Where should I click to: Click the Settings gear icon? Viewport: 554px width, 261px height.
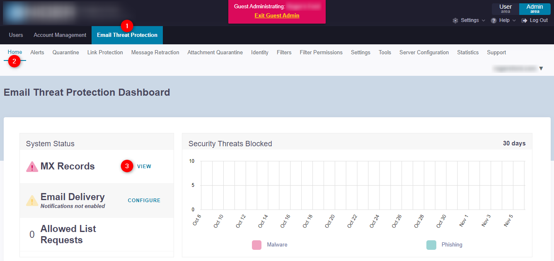pos(455,20)
